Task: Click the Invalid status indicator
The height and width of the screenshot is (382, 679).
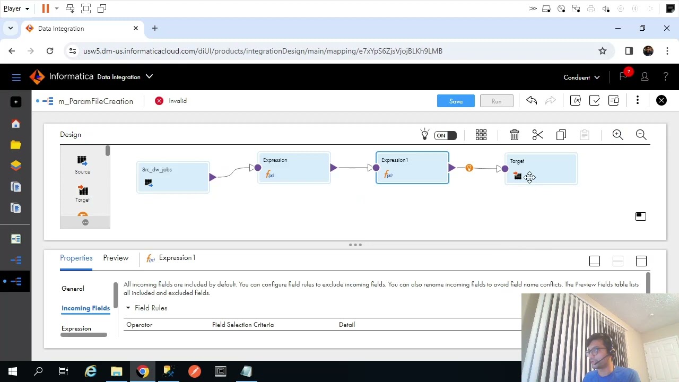Action: 171,101
